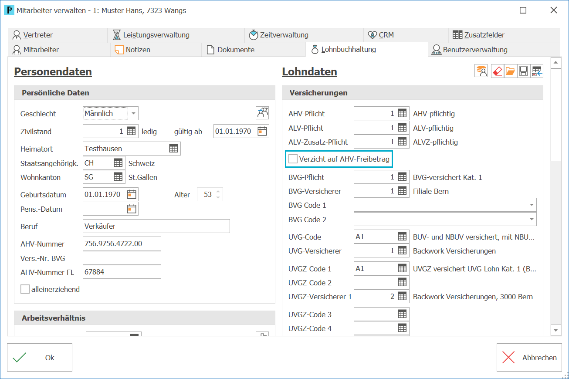This screenshot has width=569, height=379.
Task: Open the Heimatort lookup grid icon
Action: coord(173,149)
